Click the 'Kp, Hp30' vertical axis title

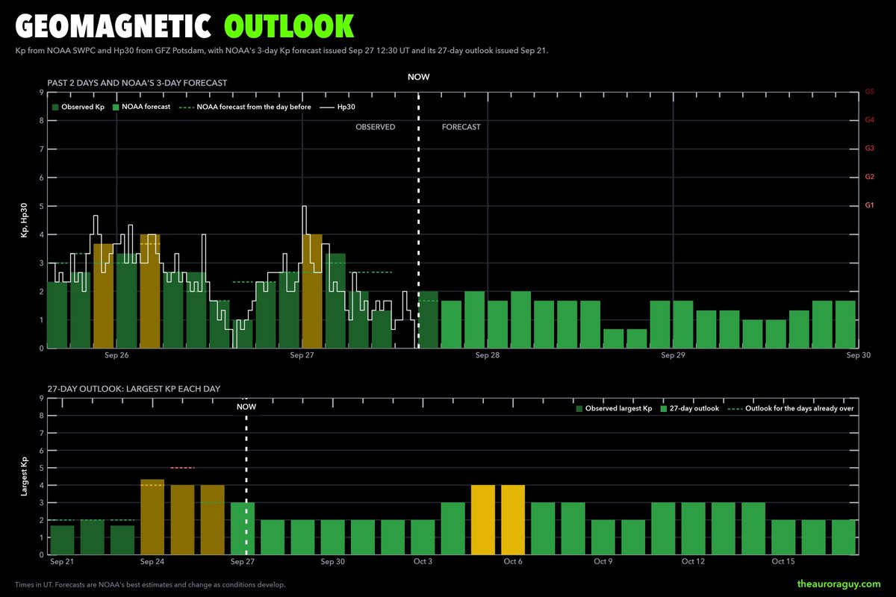pos(23,221)
